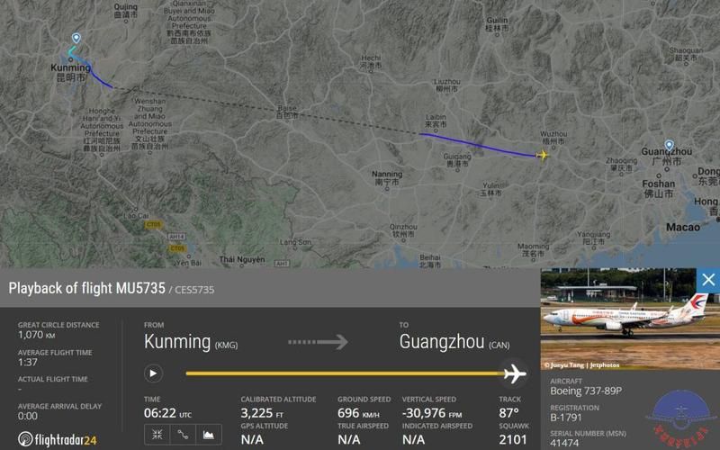Click the arrow between Kunming and Guangzhou

pos(318,342)
